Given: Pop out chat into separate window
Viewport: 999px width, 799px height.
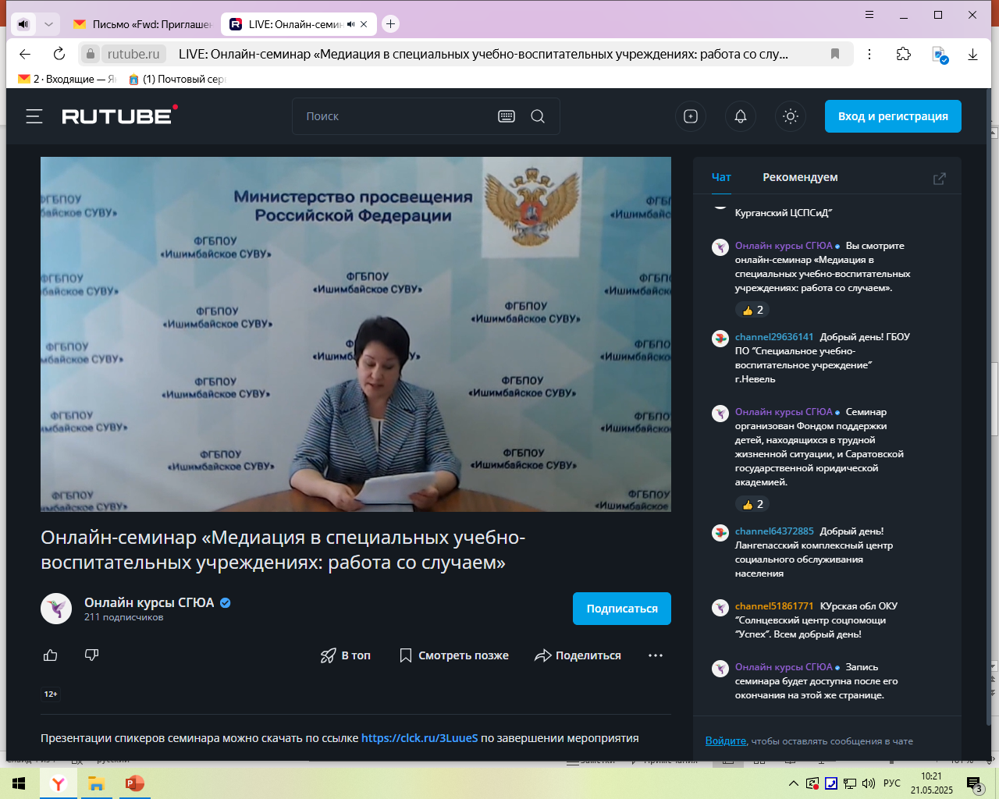Looking at the screenshot, I should click(940, 179).
